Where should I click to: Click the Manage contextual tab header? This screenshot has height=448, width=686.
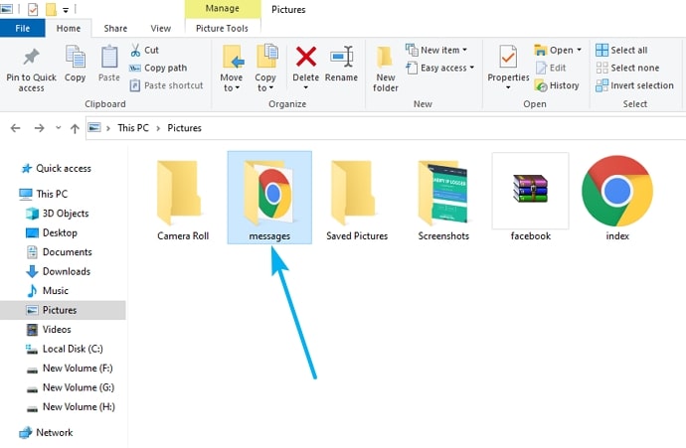pyautogui.click(x=223, y=9)
